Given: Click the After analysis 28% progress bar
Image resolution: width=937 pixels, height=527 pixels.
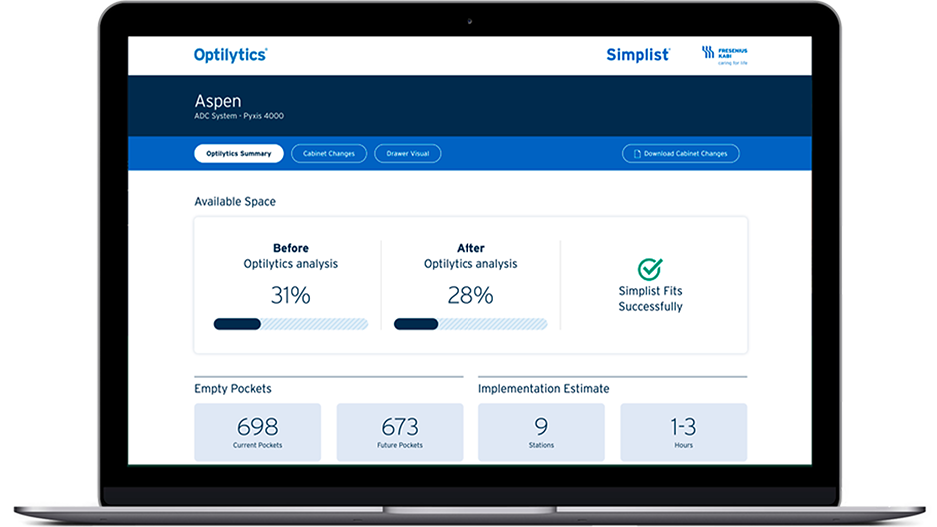Looking at the screenshot, I should coord(470,324).
